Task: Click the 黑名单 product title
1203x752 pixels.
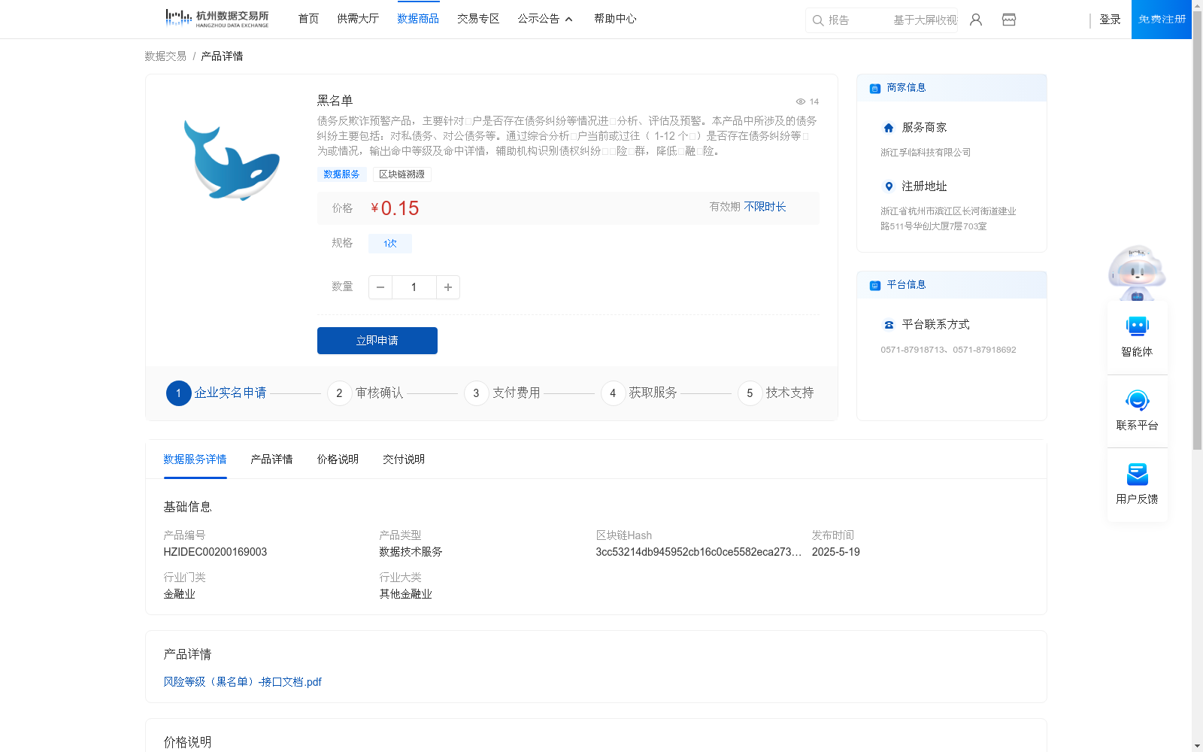Action: coord(335,101)
